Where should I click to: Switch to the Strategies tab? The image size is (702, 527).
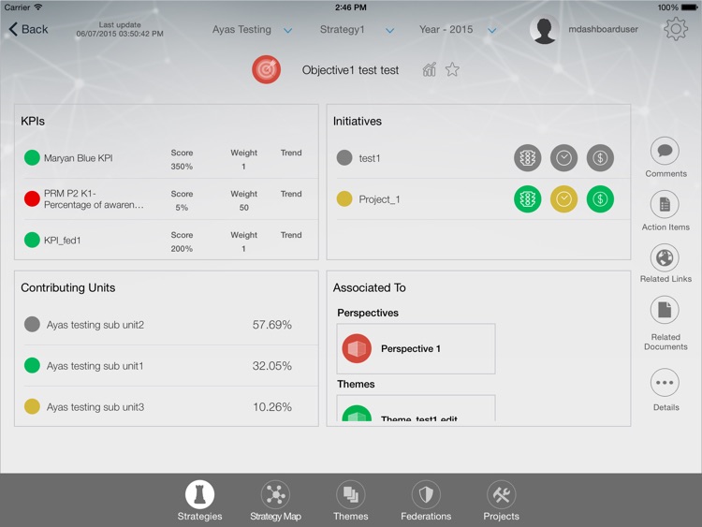tap(199, 501)
